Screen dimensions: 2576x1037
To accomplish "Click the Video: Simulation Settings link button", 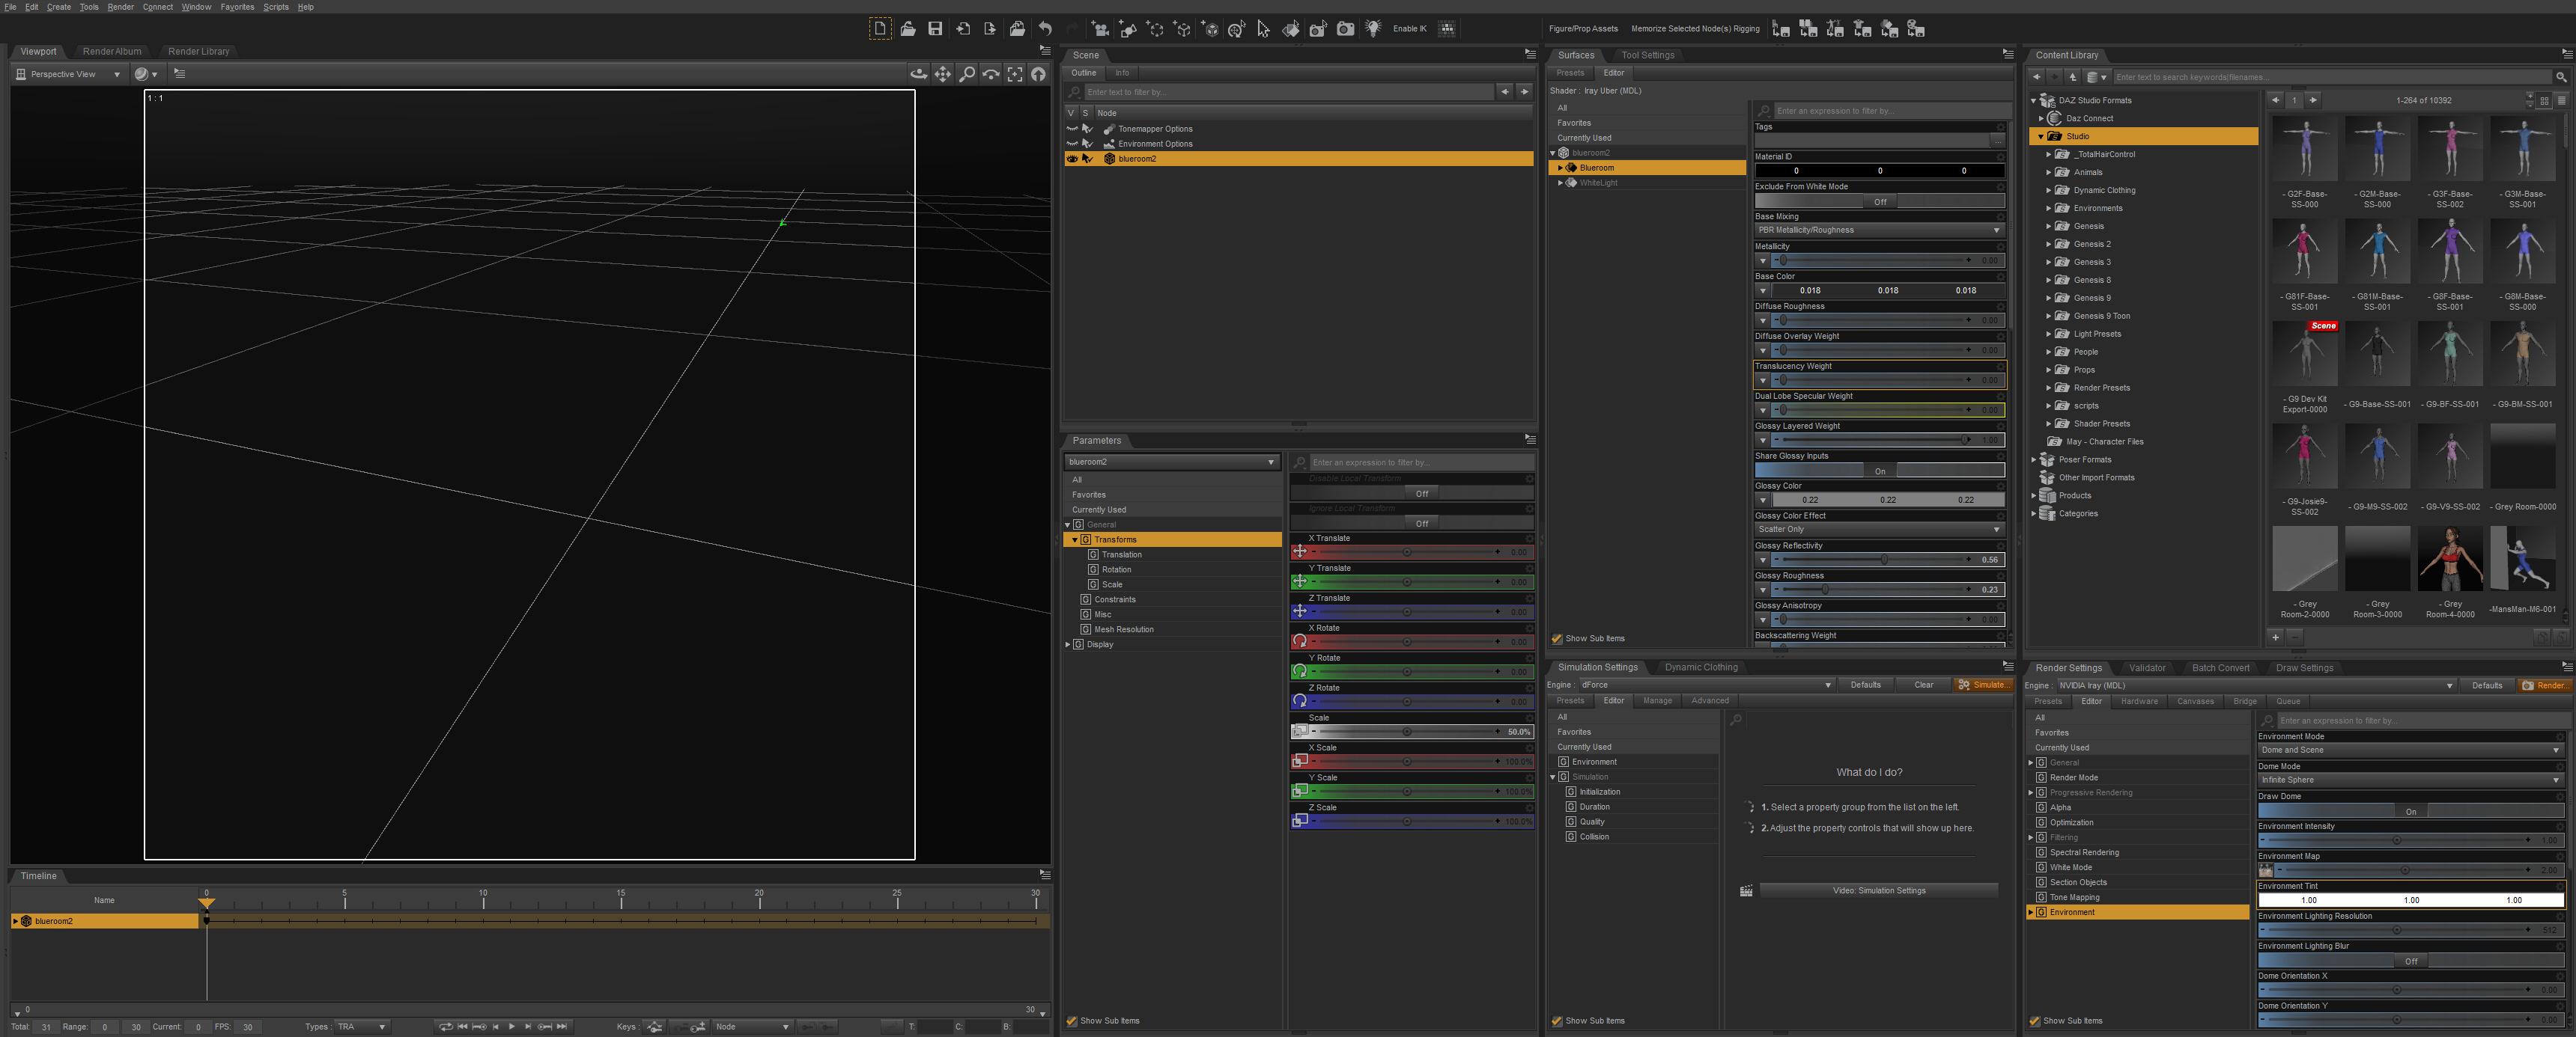I will 1878,890.
